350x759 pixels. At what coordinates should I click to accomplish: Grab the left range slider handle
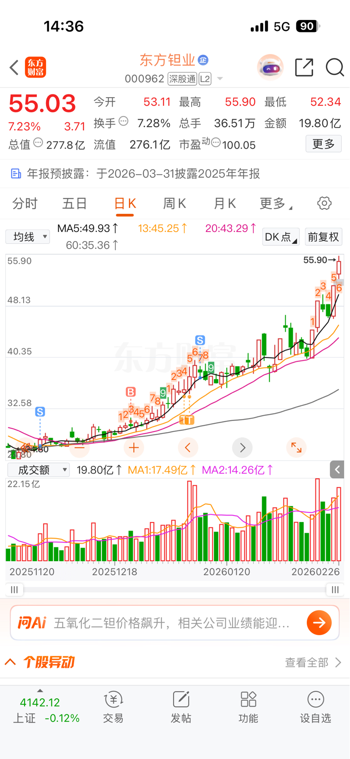14,589
